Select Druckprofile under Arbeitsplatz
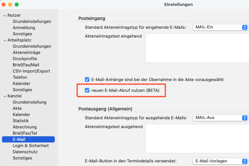The width and height of the screenshot is (249, 166). click(x=25, y=59)
